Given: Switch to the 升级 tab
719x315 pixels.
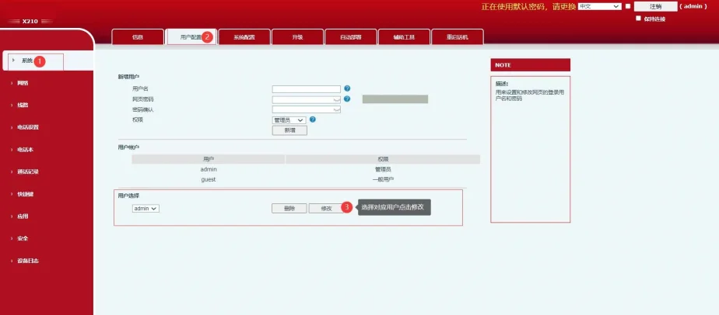Looking at the screenshot, I should tap(297, 36).
